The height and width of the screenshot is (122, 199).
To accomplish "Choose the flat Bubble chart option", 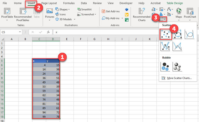I will (165, 67).
